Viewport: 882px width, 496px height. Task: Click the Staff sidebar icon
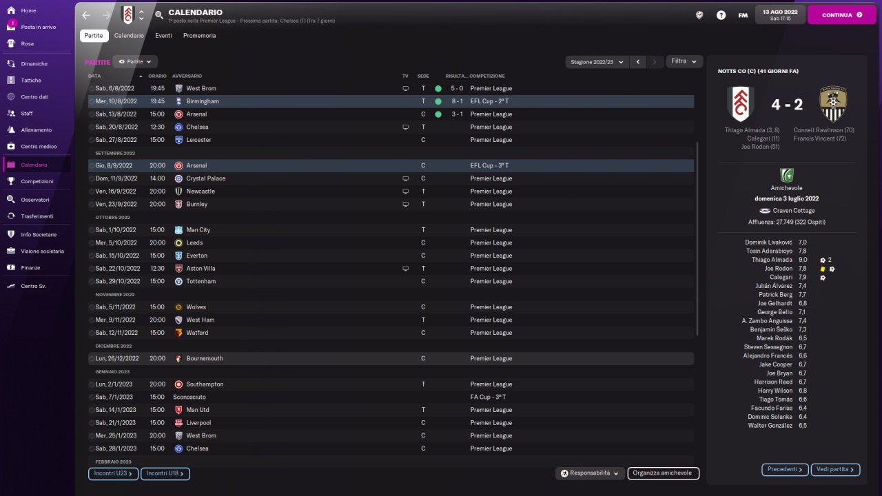click(11, 113)
